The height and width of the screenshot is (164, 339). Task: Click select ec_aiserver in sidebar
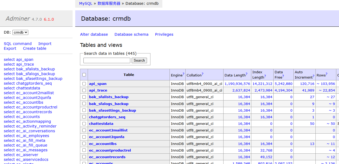point(21,155)
